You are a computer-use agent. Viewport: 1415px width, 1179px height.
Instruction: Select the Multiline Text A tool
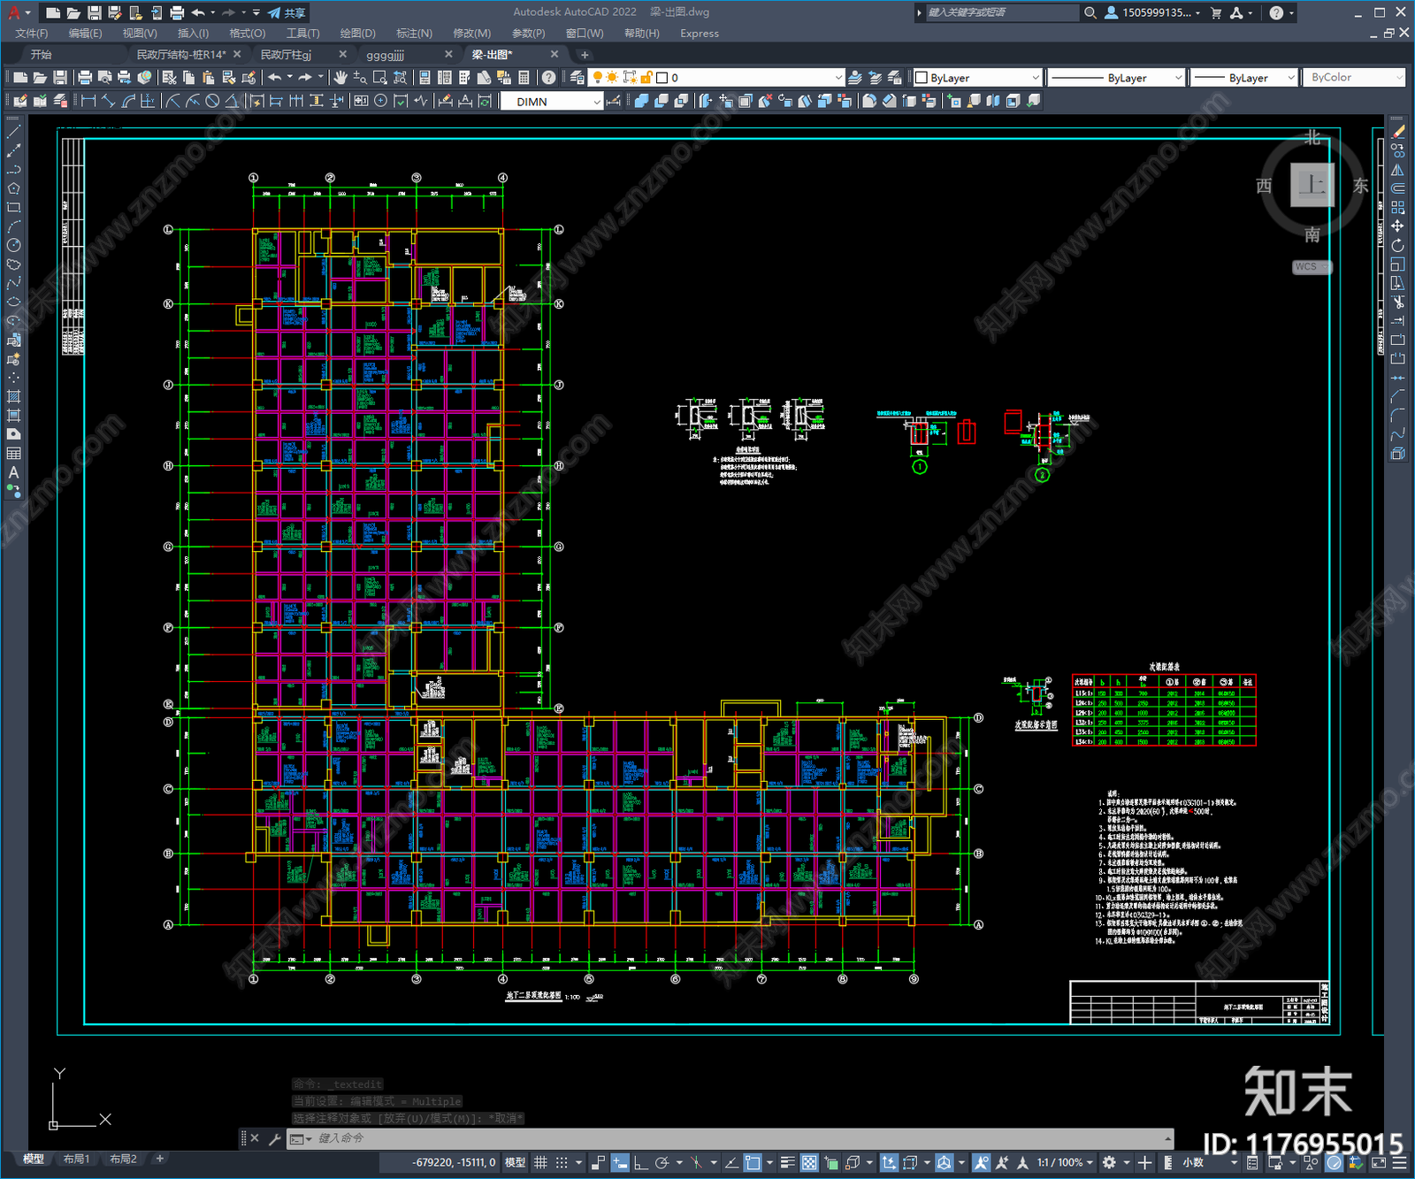click(13, 472)
